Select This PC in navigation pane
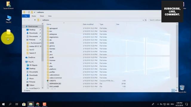 [x=31, y=62]
